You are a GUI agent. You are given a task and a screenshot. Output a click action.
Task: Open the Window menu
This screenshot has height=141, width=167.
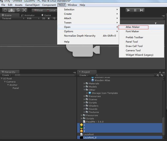tap(72, 5)
